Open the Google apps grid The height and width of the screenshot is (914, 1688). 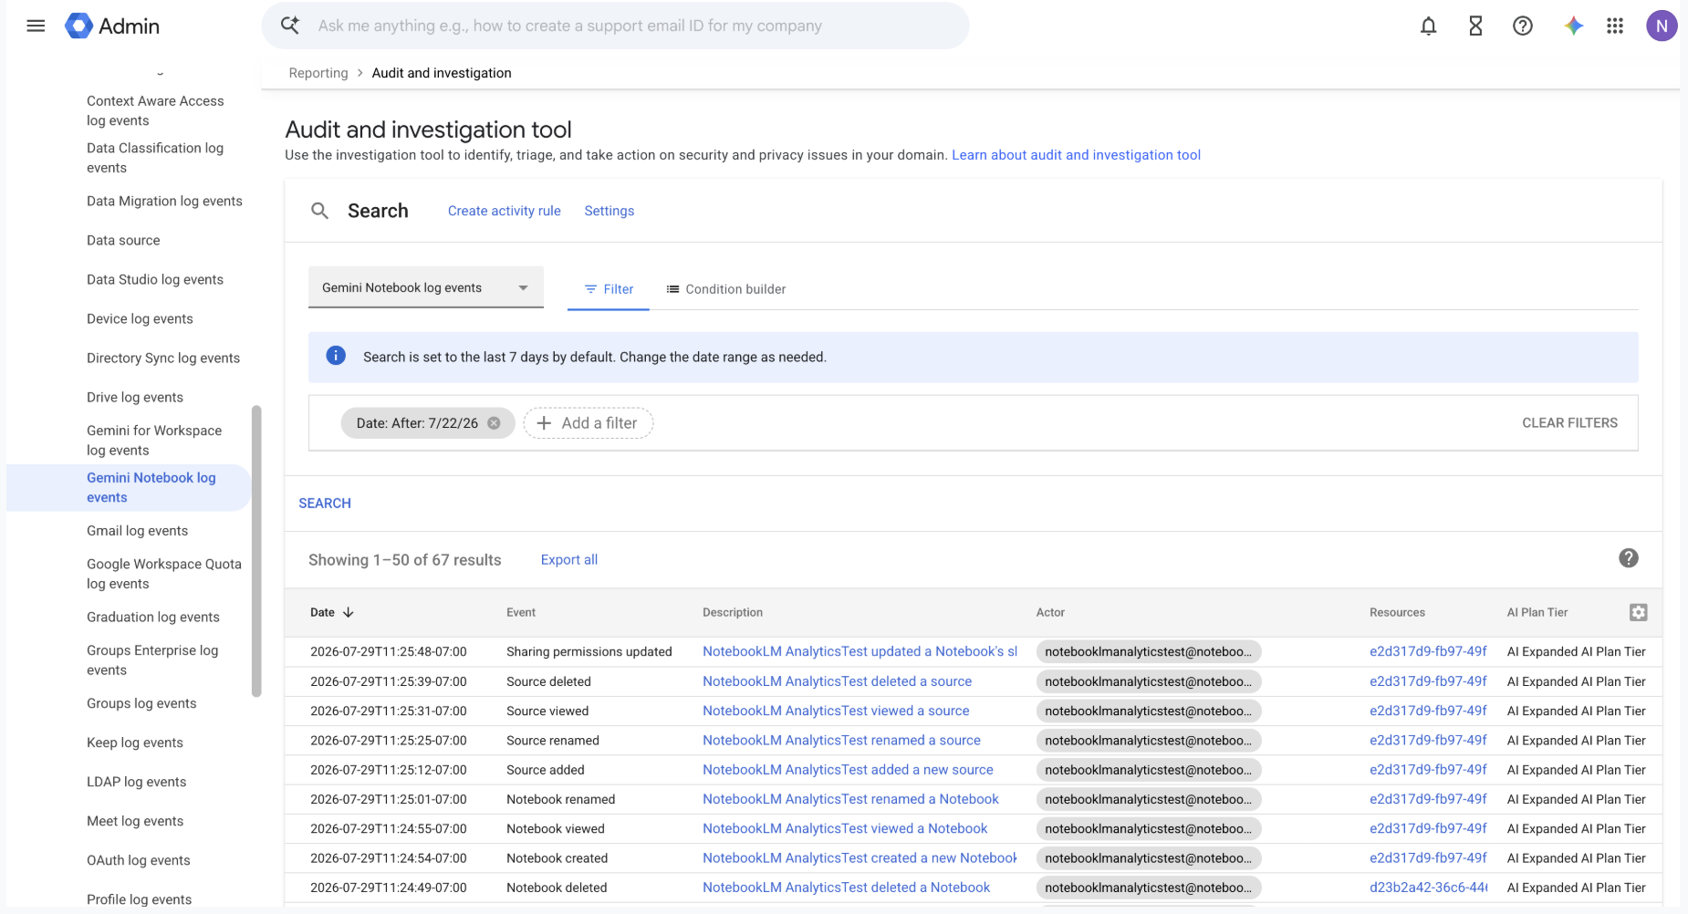[1615, 26]
